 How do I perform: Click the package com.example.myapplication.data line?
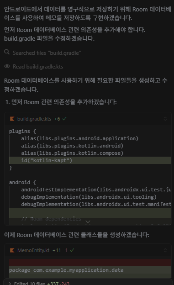[66, 270]
